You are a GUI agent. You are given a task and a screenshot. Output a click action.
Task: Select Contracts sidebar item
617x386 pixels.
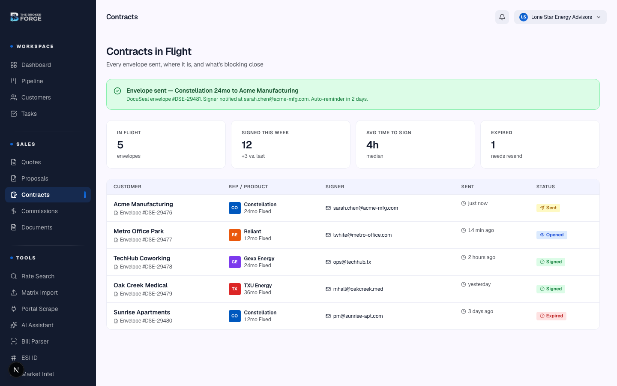click(x=48, y=195)
